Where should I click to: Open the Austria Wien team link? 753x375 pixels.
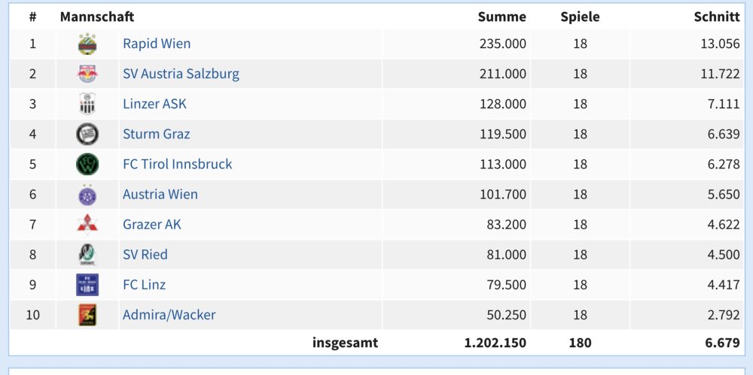[160, 194]
